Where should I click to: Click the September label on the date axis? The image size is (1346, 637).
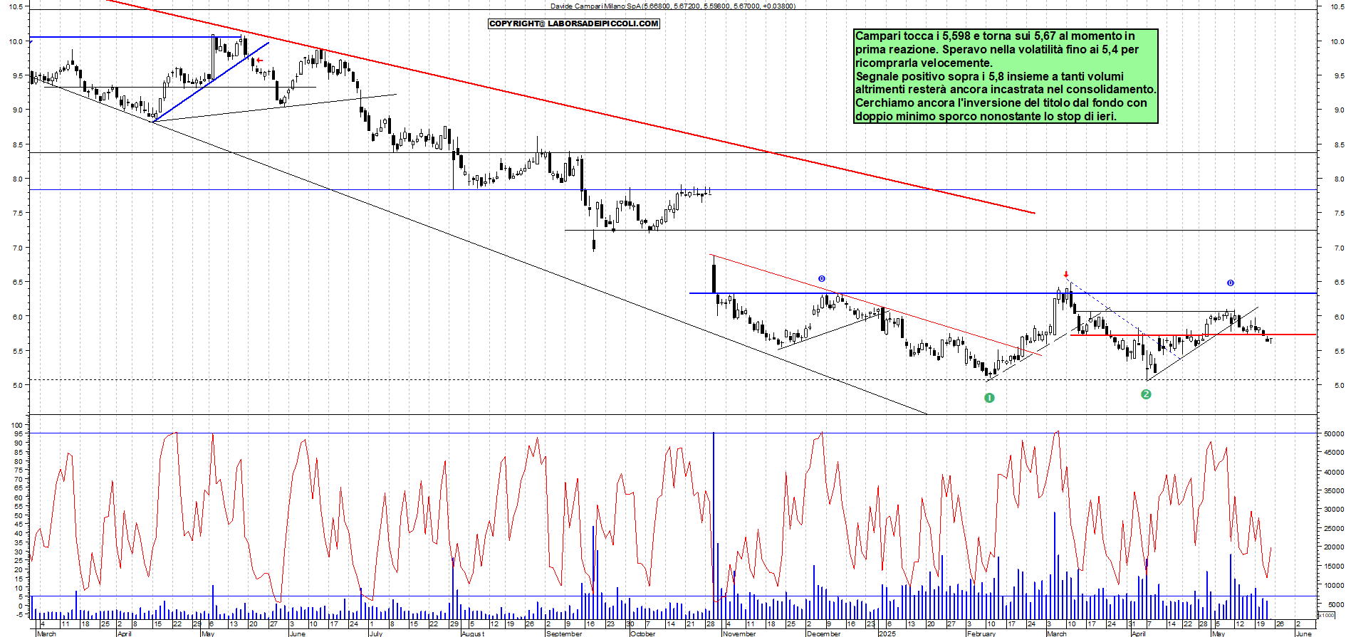(563, 633)
